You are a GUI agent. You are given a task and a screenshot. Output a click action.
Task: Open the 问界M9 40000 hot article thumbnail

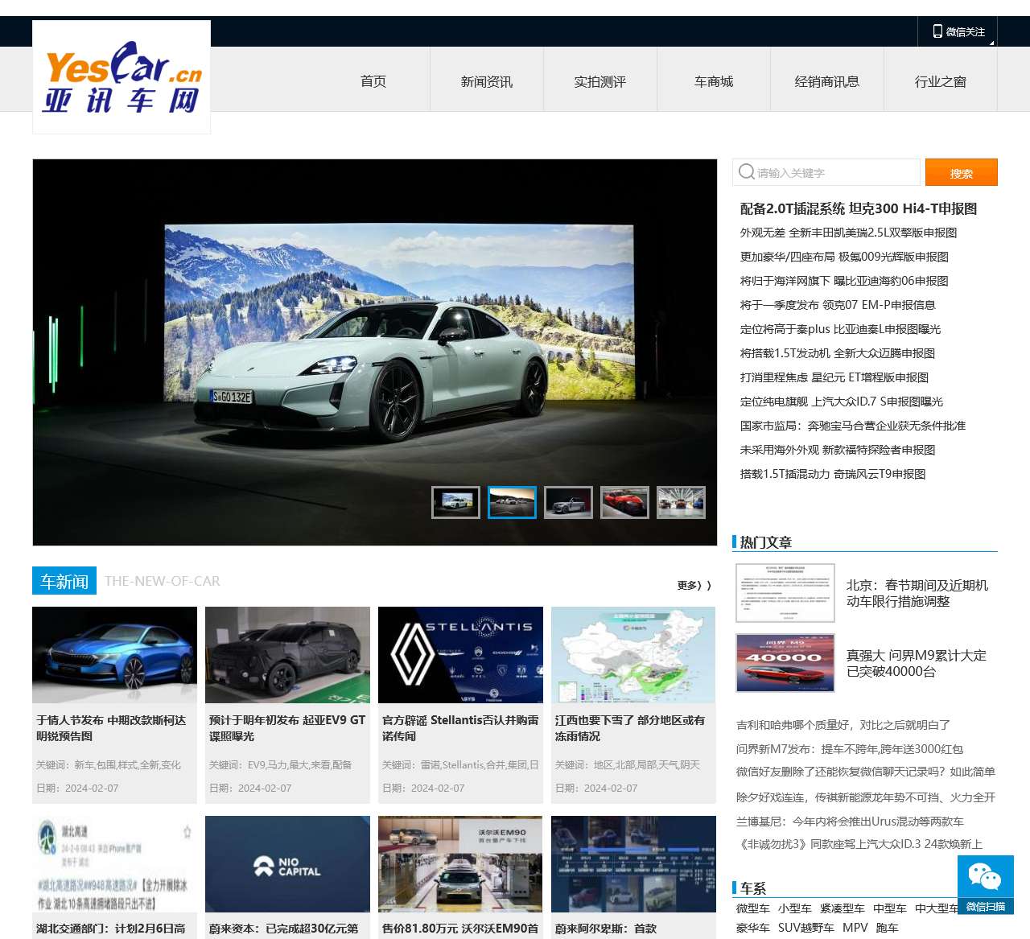point(785,663)
